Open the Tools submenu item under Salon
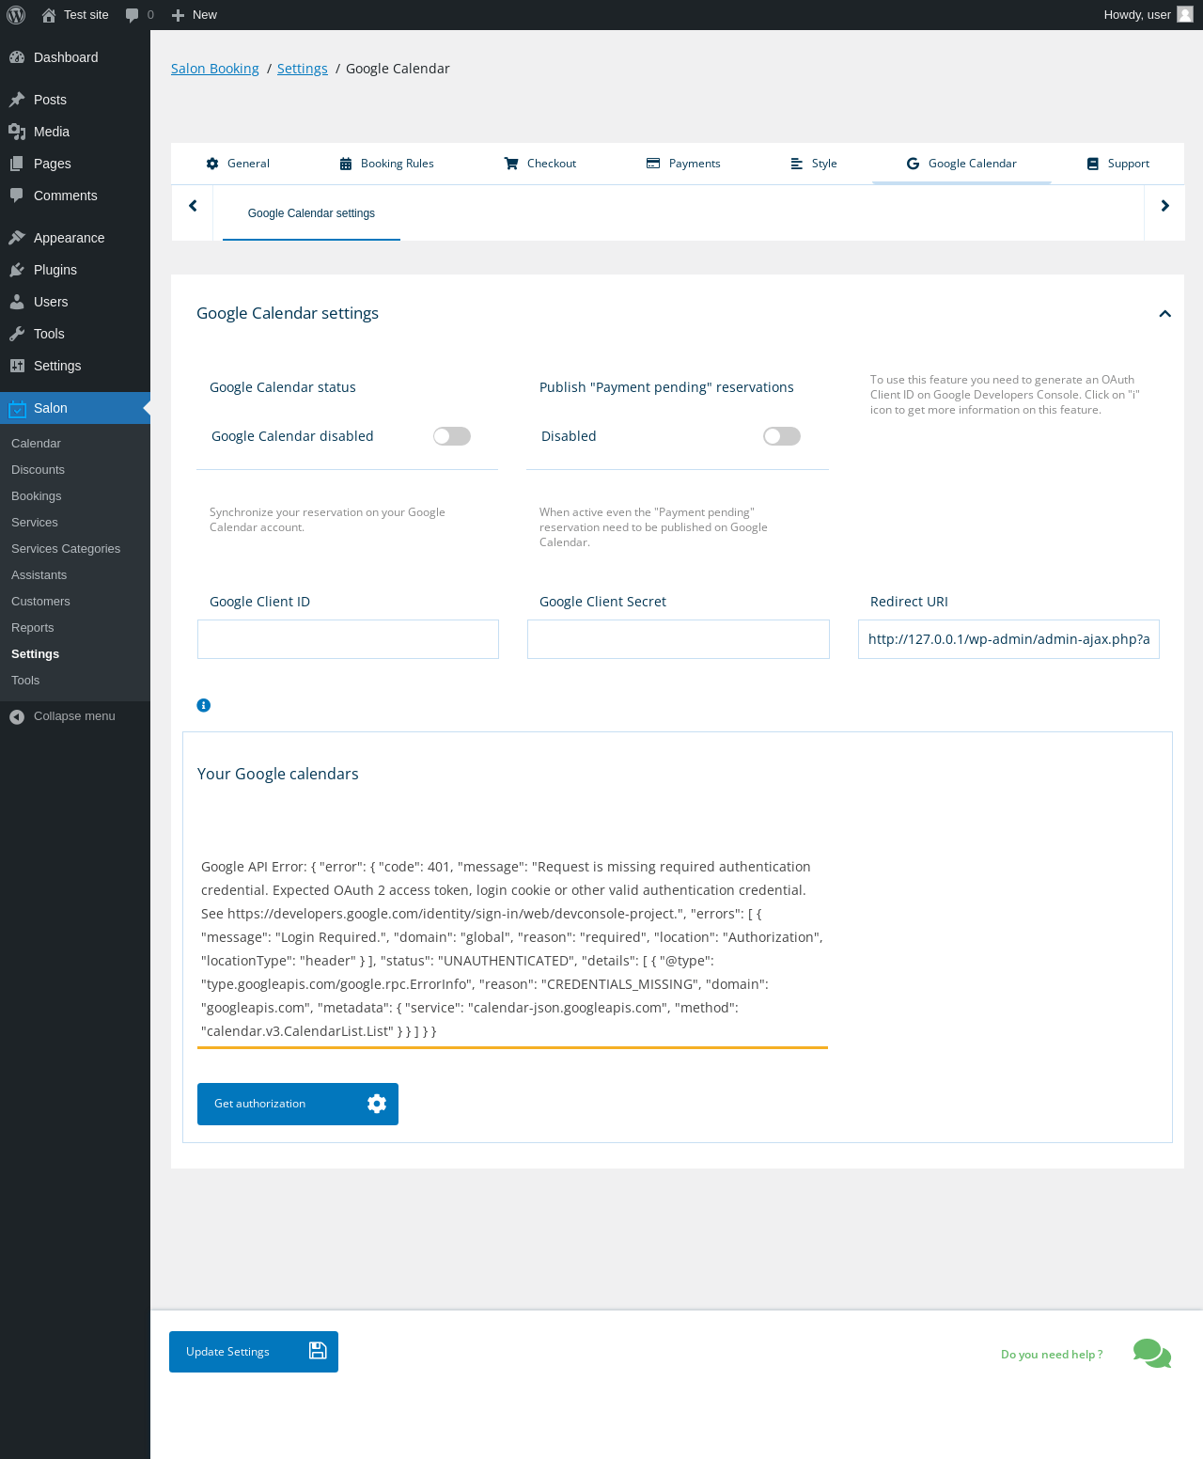Screen dimensions: 1203x1459 pyautogui.click(x=25, y=681)
